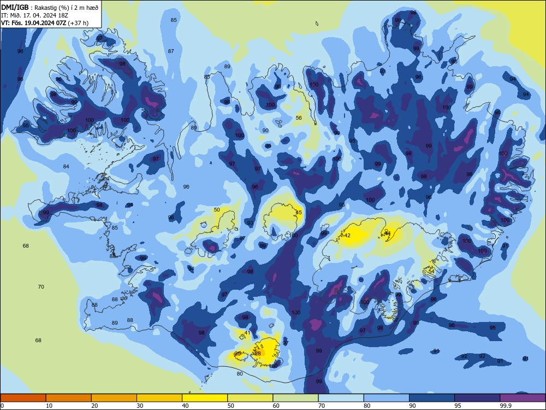Click the '45' humidity value on the map

tap(299, 212)
